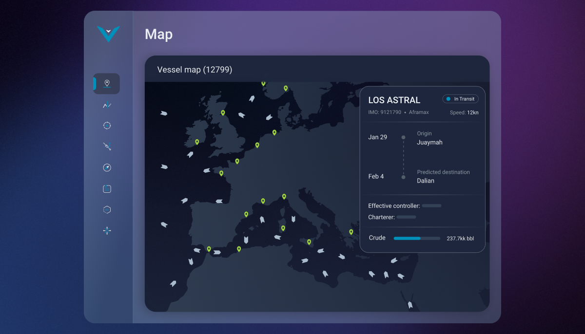This screenshot has height=334, width=585.
Task: Click the Dalian predicted destination text
Action: (425, 181)
